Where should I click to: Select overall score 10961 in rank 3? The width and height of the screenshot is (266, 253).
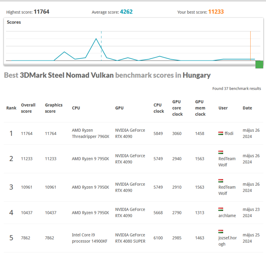tap(27, 187)
